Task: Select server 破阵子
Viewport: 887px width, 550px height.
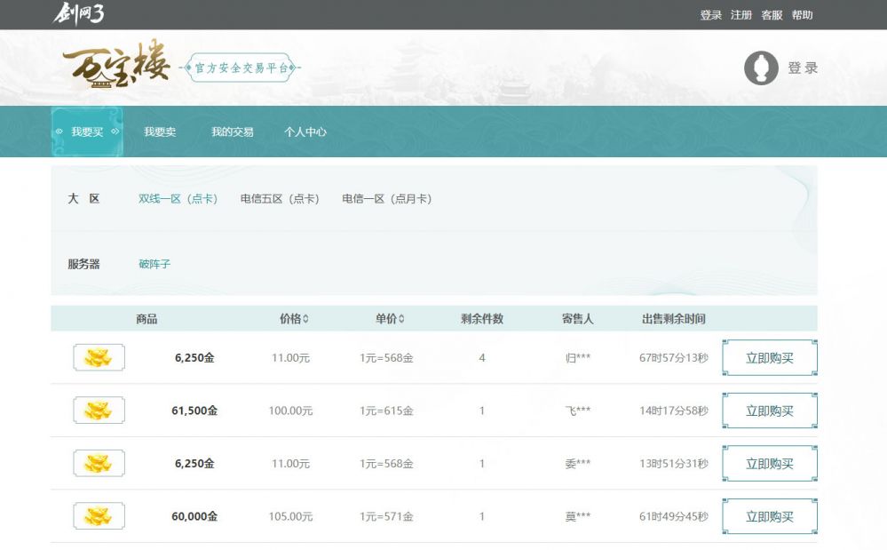Action: pos(154,264)
